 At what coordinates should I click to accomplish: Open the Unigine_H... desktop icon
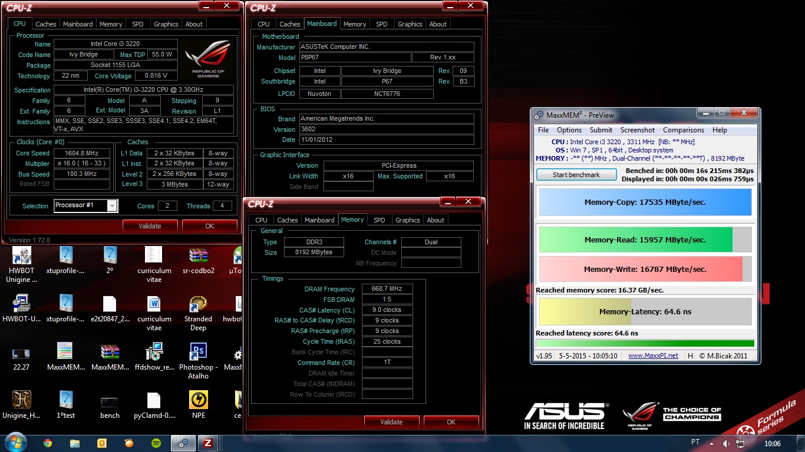[x=21, y=405]
